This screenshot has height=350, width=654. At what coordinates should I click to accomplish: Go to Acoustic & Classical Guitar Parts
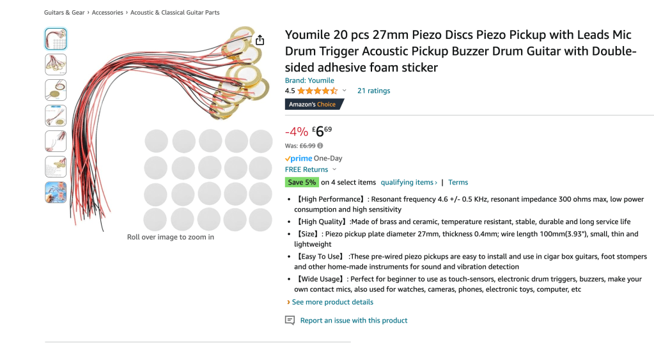tap(175, 13)
